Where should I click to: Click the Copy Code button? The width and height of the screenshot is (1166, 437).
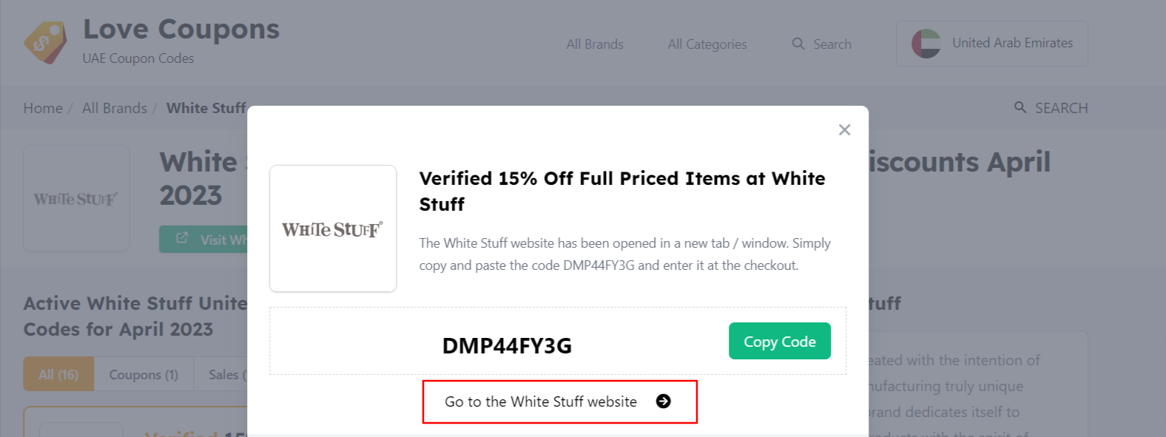click(x=779, y=341)
